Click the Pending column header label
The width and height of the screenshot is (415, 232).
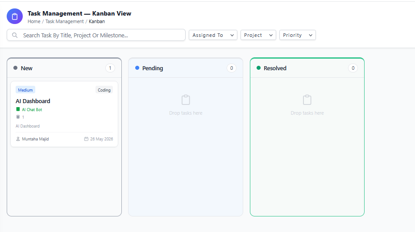(x=153, y=68)
